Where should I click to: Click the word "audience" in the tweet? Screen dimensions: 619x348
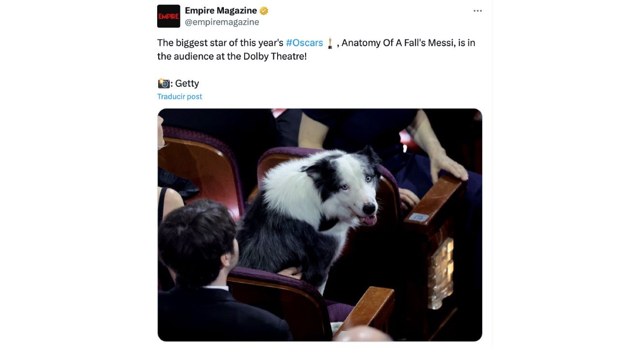click(x=192, y=56)
